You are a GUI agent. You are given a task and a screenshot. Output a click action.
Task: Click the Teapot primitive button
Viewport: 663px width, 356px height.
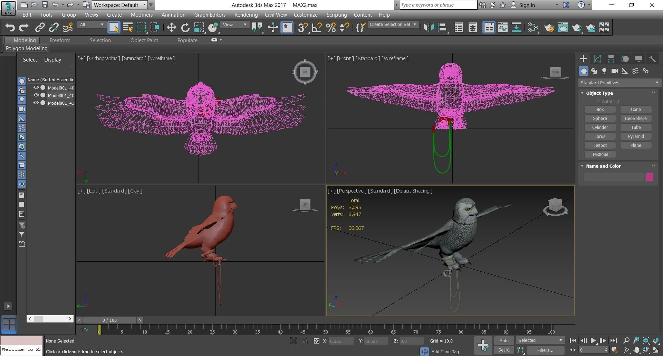point(600,146)
